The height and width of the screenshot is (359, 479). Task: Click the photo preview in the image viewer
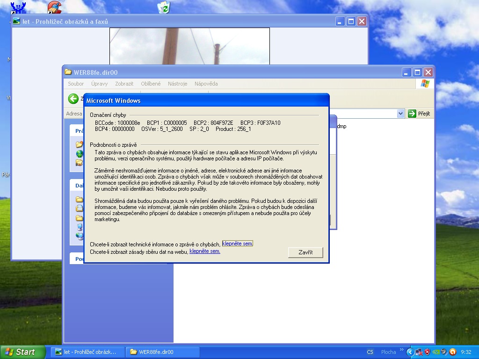pos(189,46)
